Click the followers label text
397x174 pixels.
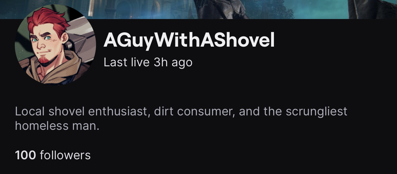coord(65,155)
